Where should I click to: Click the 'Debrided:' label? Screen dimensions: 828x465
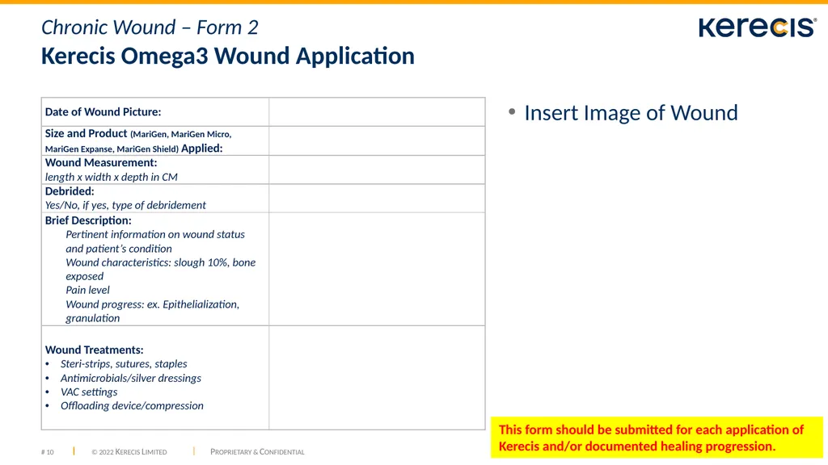point(70,191)
